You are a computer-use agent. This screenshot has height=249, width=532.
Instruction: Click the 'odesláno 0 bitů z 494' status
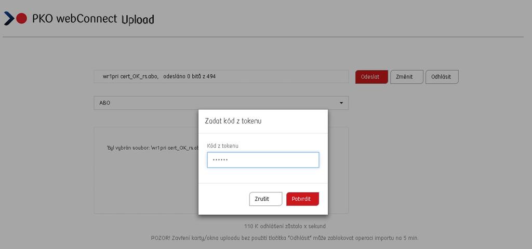[x=189, y=76]
